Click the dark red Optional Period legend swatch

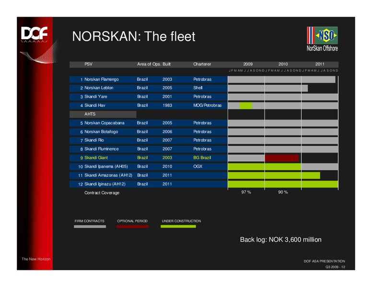coord(132,227)
